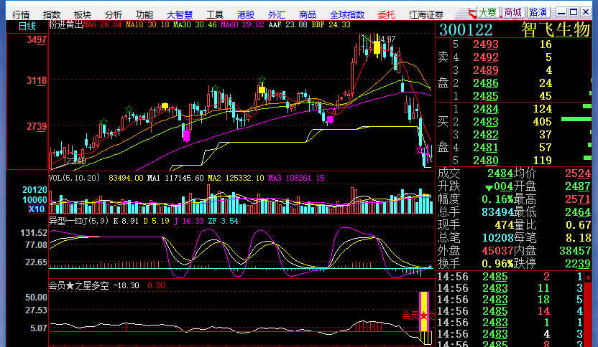This screenshot has width=598, height=347.
Task: Click the 外盘 value 45037
Action: [x=497, y=251]
